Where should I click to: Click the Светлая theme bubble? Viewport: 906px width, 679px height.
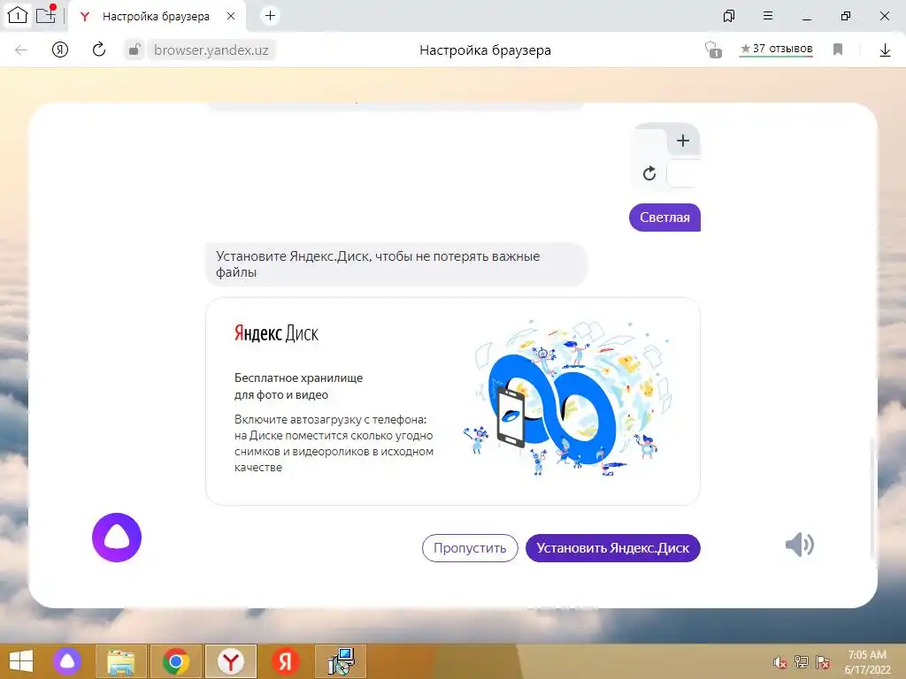(x=664, y=217)
